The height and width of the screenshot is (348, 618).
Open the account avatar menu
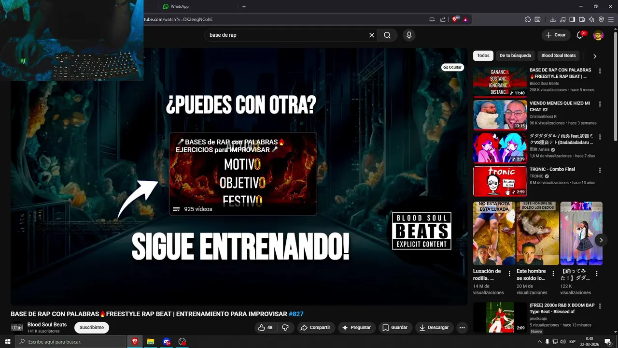click(598, 35)
